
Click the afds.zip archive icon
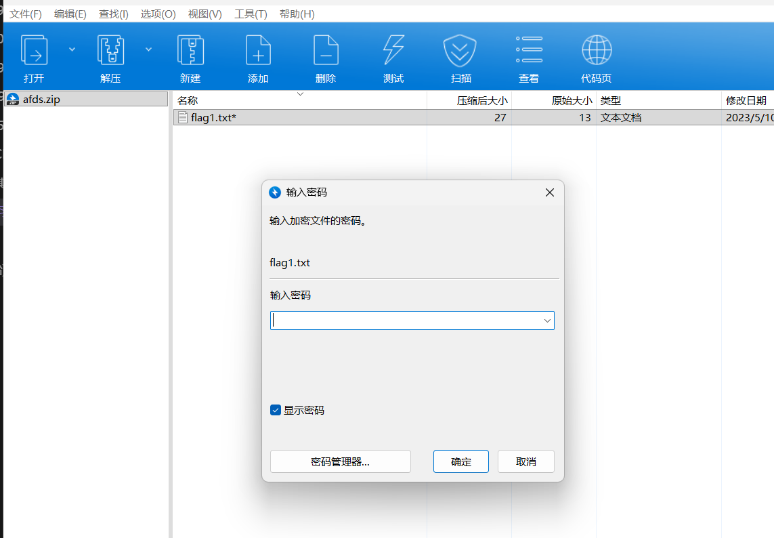click(x=13, y=99)
